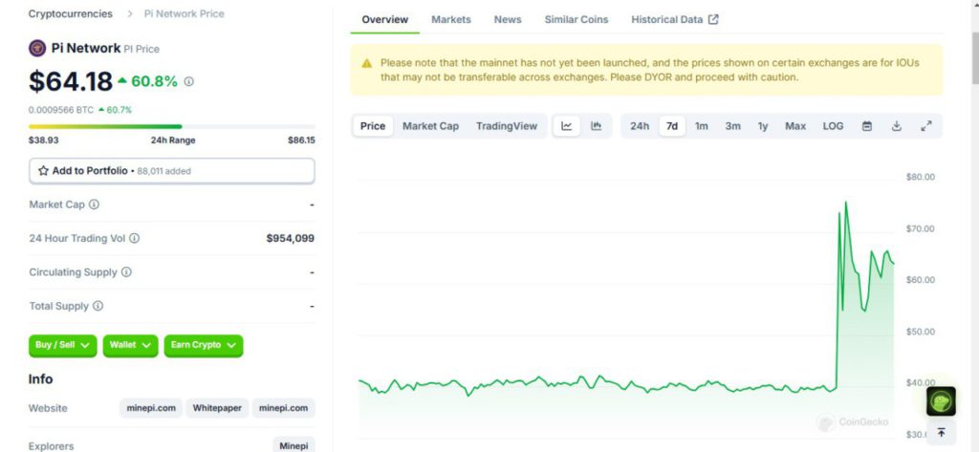
Task: Click the Circulating Supply info icon
Action: pyautogui.click(x=126, y=272)
